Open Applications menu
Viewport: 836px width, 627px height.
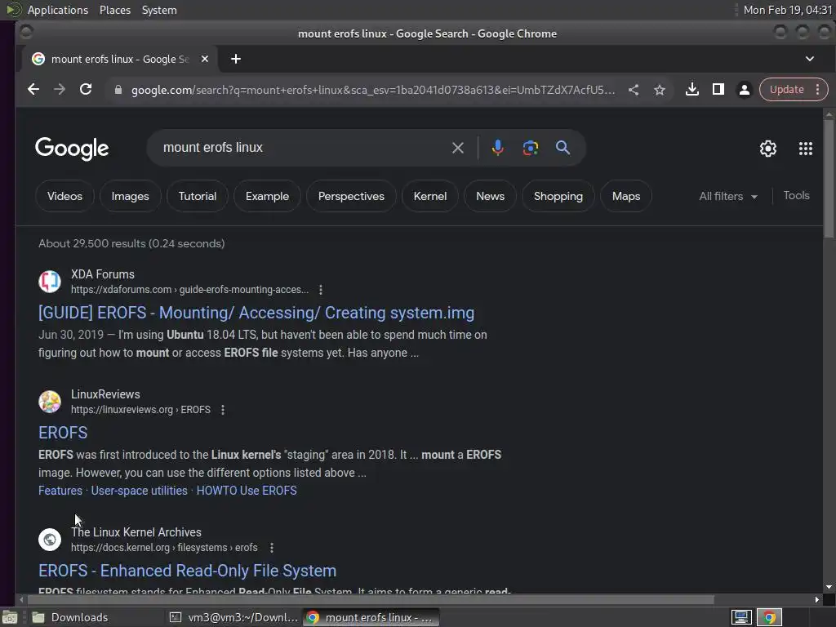tap(58, 10)
